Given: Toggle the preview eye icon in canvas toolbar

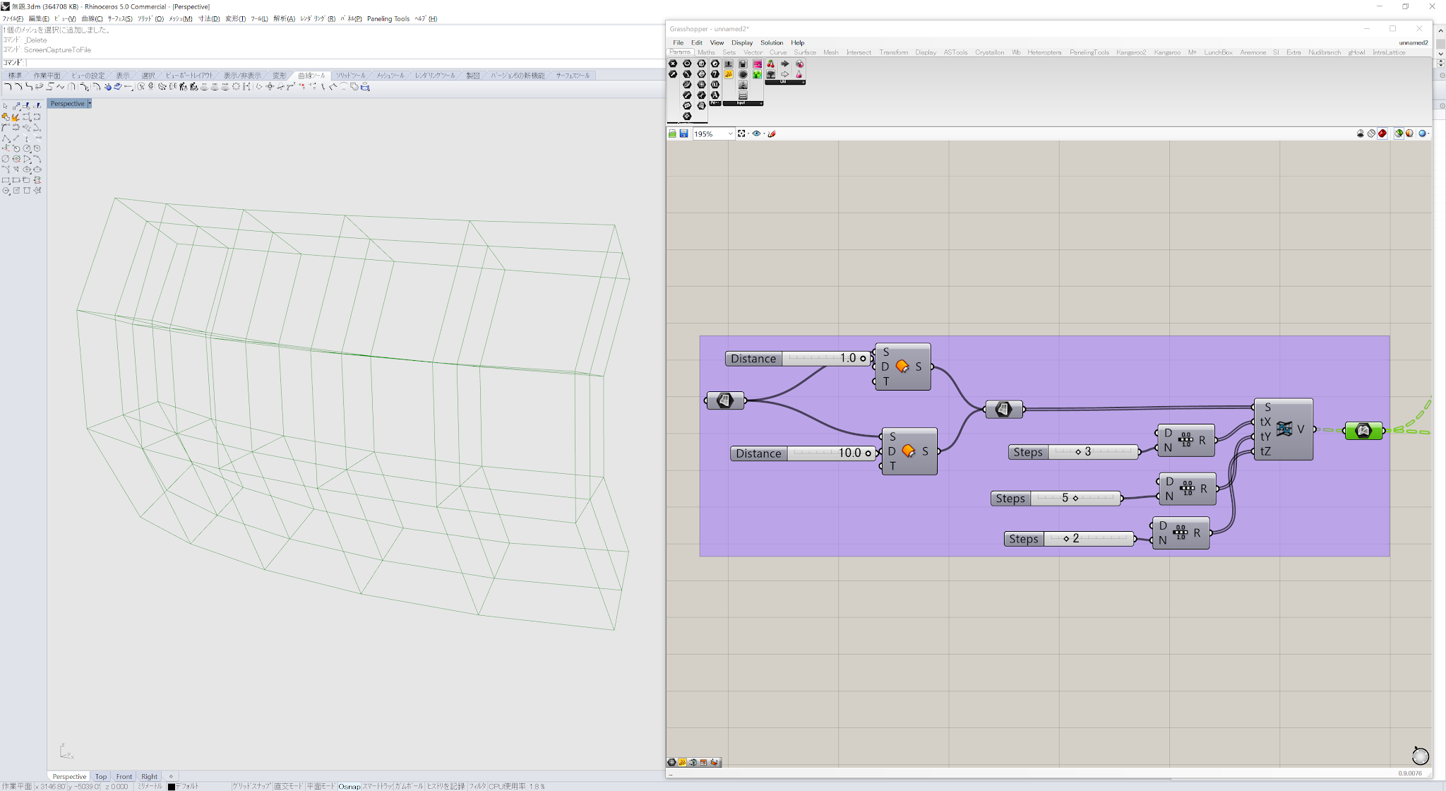Looking at the screenshot, I should [x=756, y=133].
